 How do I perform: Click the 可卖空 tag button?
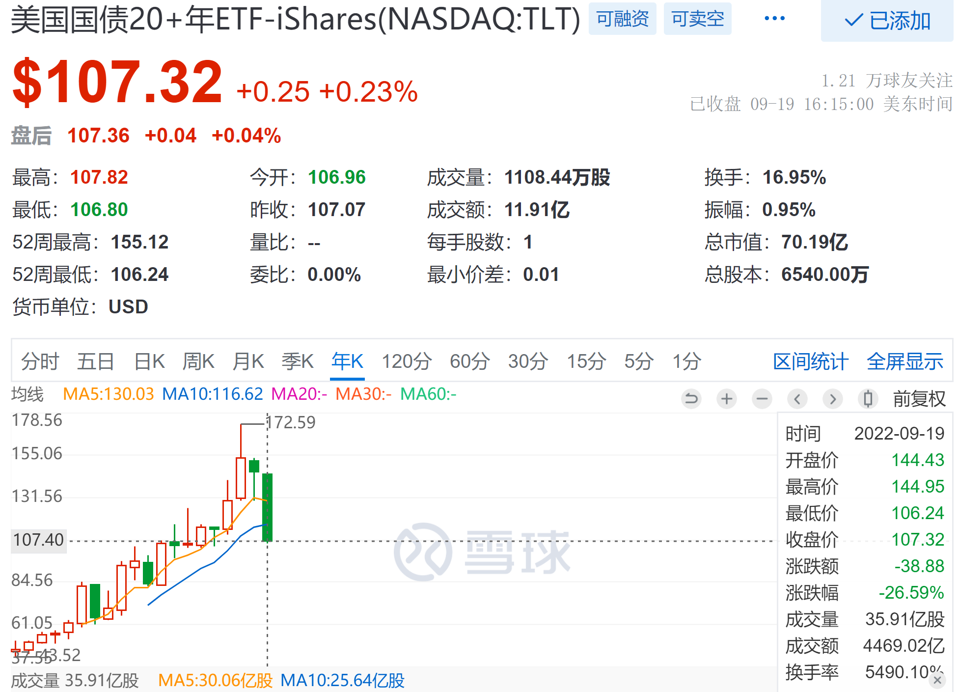pyautogui.click(x=697, y=19)
